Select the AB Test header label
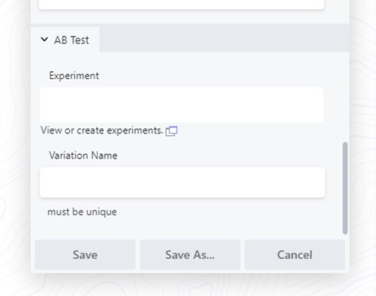 [71, 40]
